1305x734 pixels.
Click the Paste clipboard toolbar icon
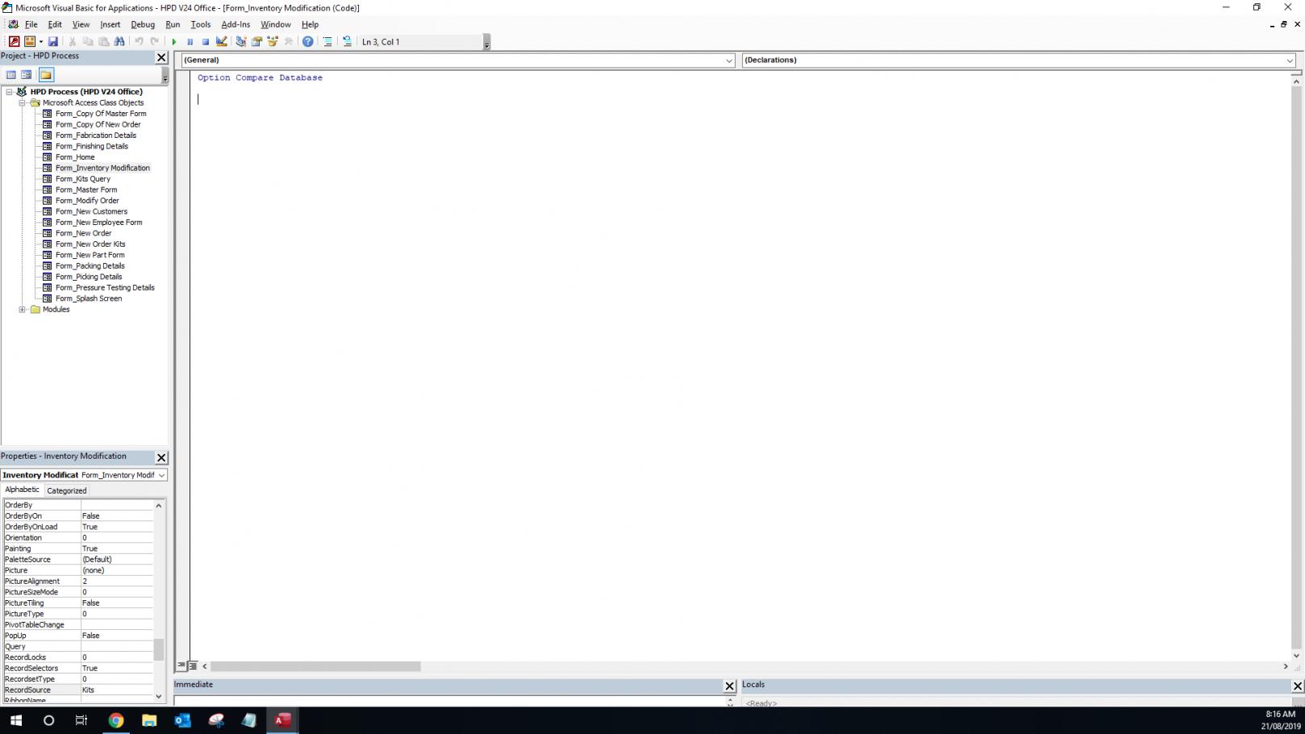pyautogui.click(x=103, y=42)
